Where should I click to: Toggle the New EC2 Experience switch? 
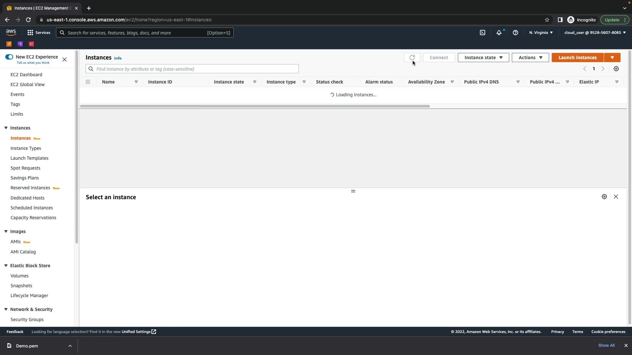point(9,57)
